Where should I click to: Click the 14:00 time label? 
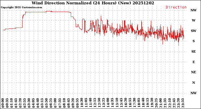108,103
